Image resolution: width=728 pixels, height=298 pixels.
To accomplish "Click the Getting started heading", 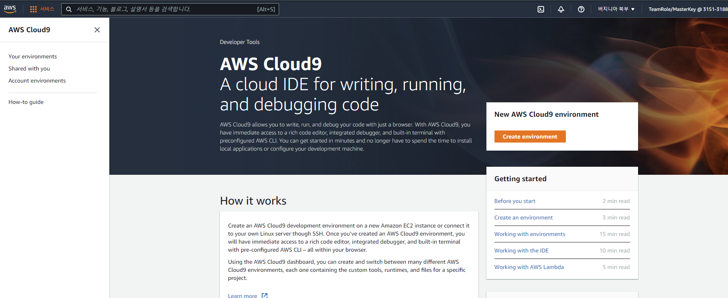I will pyautogui.click(x=520, y=179).
